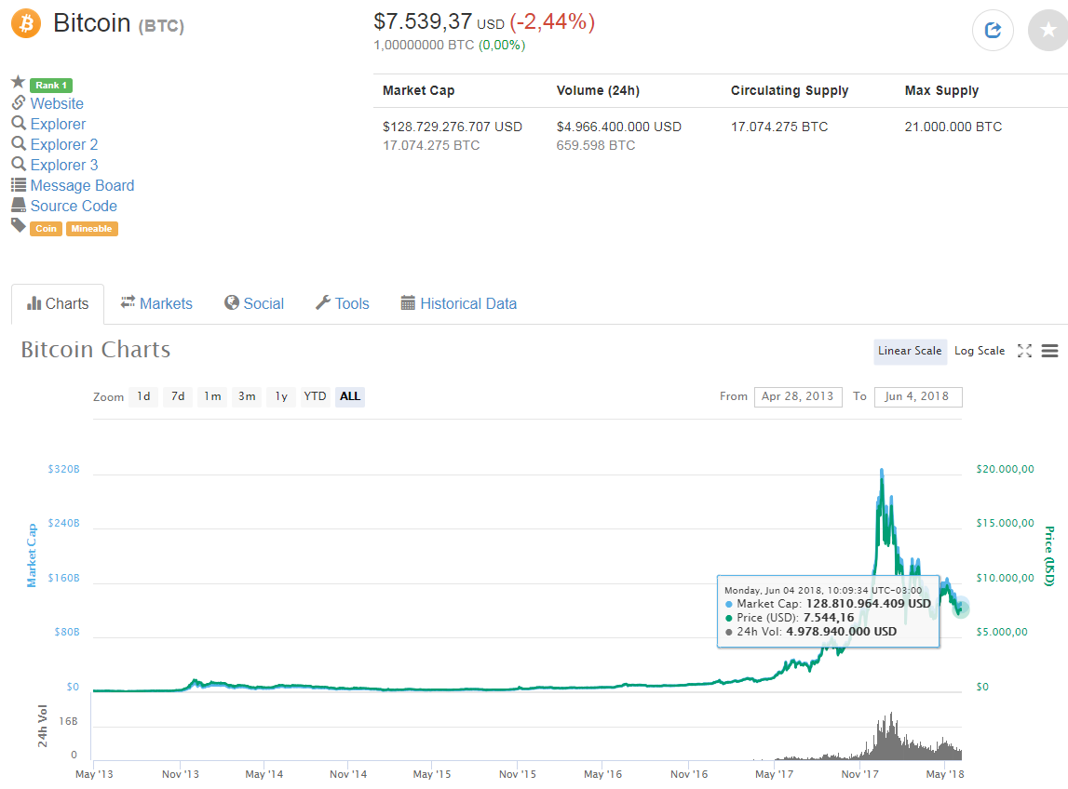Set chart zoom to 1y

click(x=281, y=396)
